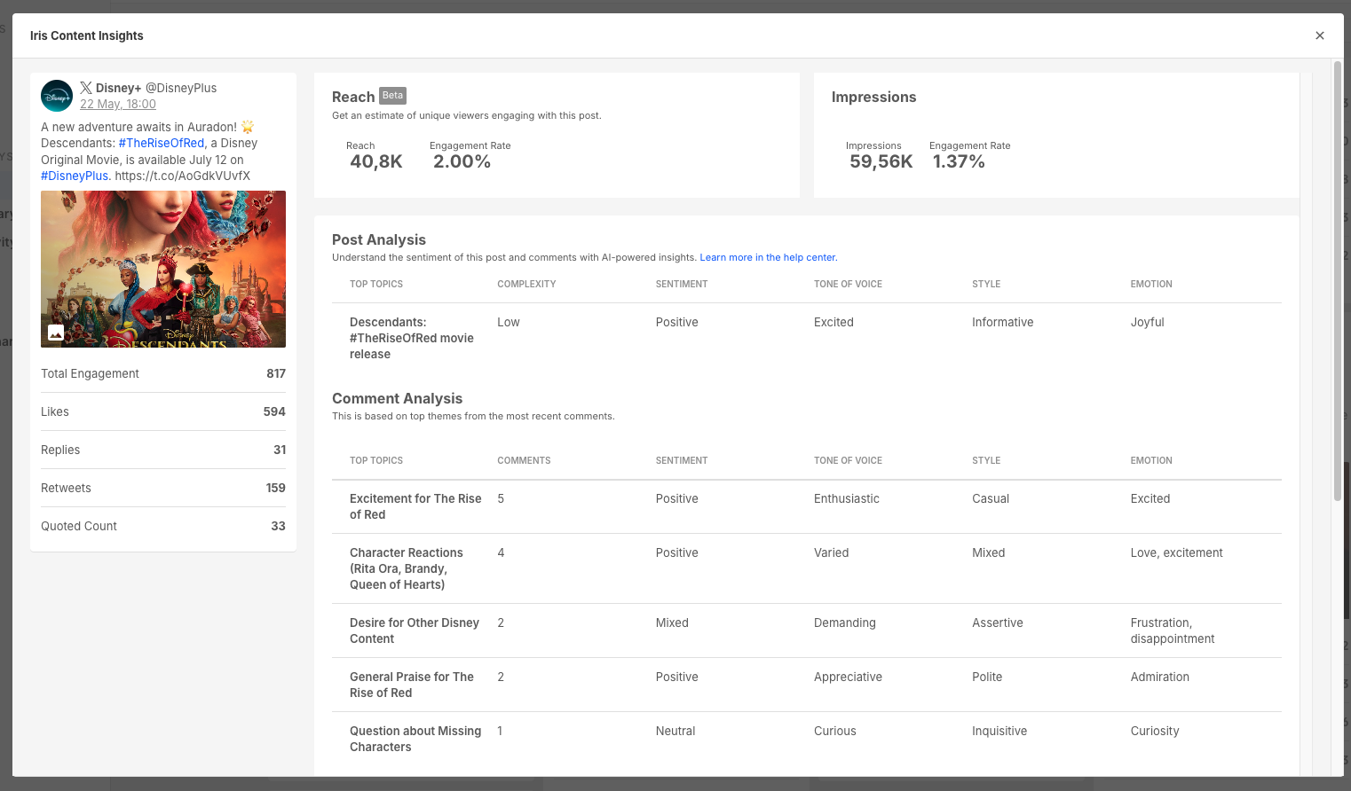This screenshot has width=1351, height=791.
Task: Click the #DisneyPlus hashtag link
Action: coord(75,176)
